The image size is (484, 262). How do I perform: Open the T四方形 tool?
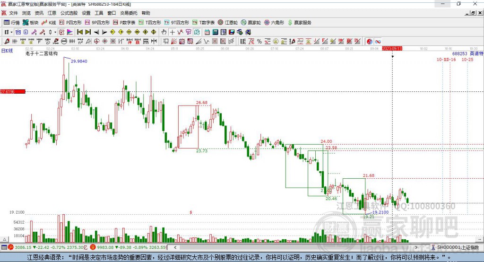click(150, 23)
